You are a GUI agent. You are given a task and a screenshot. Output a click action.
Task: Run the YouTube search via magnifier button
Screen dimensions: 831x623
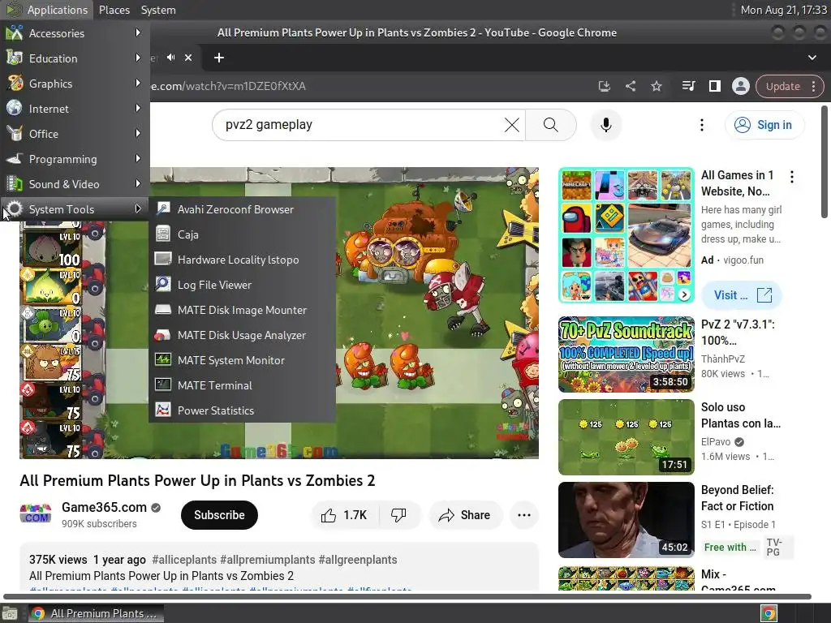(551, 125)
